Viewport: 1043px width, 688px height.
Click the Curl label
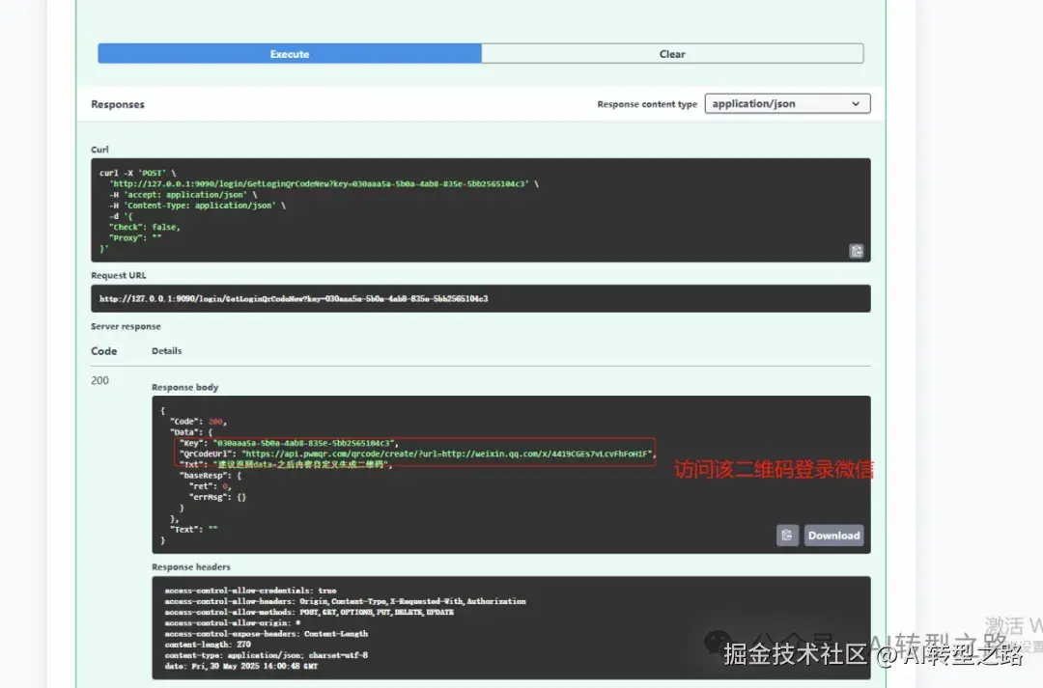click(99, 150)
